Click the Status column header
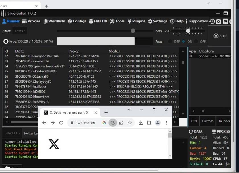Viewport: 239px width, 173px height. coord(114,51)
